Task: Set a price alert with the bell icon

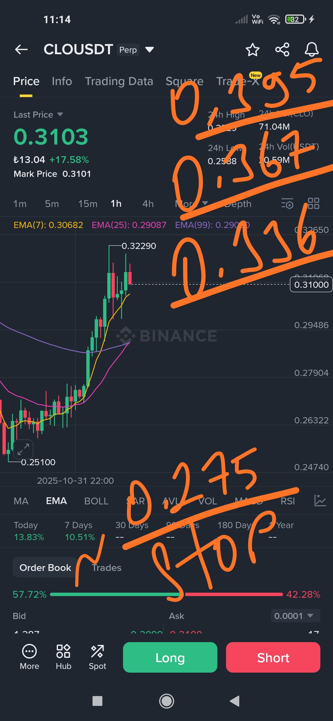Action: point(311,49)
